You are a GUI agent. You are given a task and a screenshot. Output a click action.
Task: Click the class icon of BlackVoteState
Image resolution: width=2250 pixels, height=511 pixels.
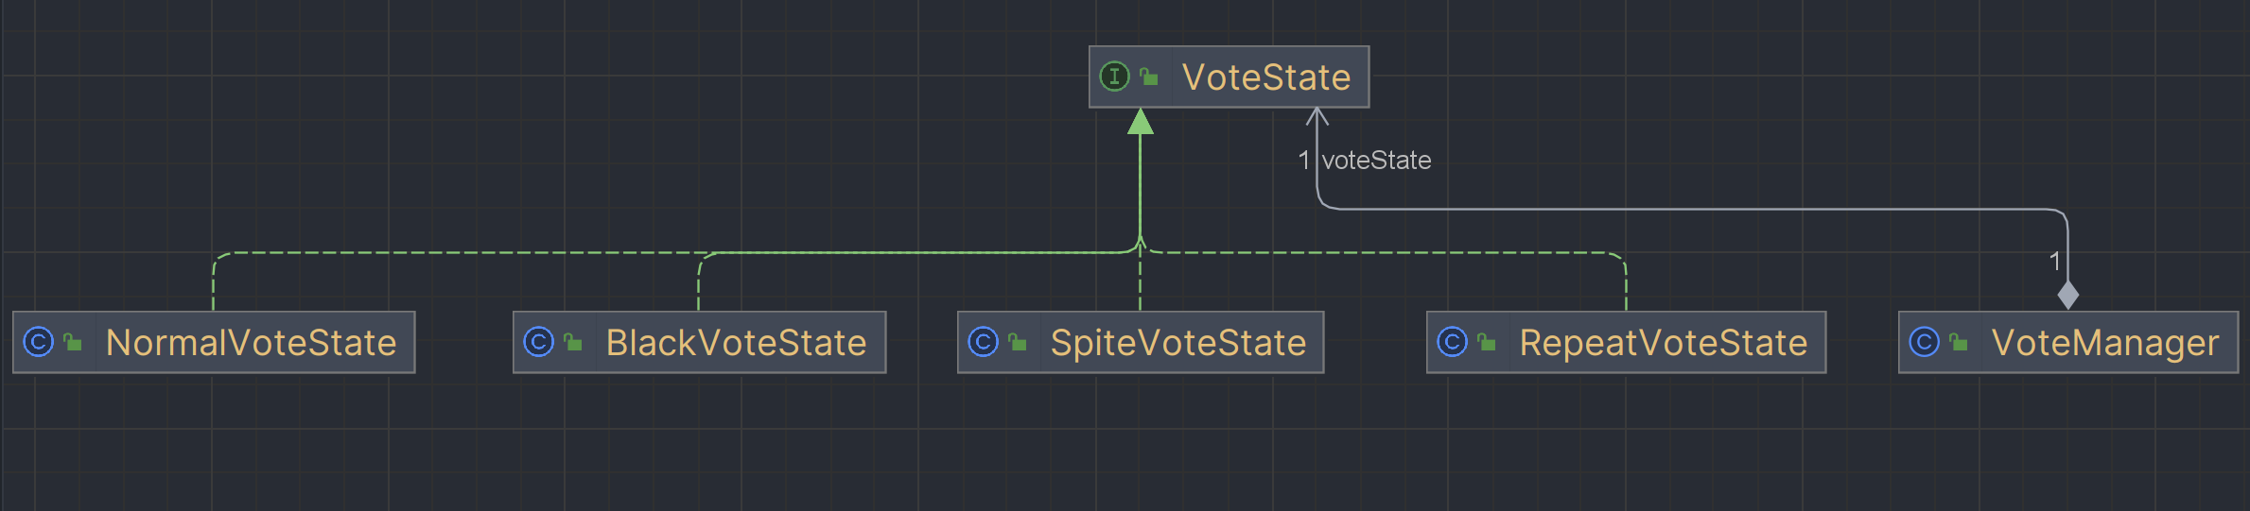[538, 342]
